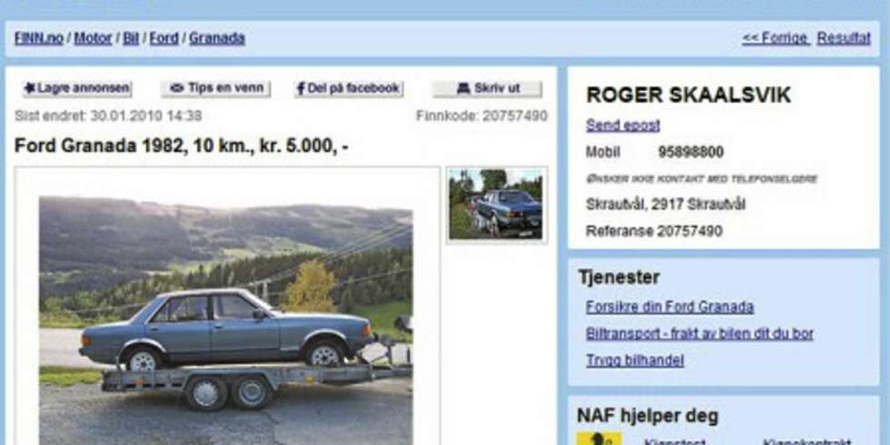Click the Send epost link
890x445 pixels.
point(623,125)
